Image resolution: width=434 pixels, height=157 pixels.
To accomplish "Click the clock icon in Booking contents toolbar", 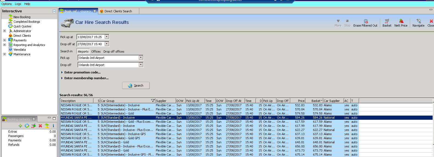I will click(27, 126).
